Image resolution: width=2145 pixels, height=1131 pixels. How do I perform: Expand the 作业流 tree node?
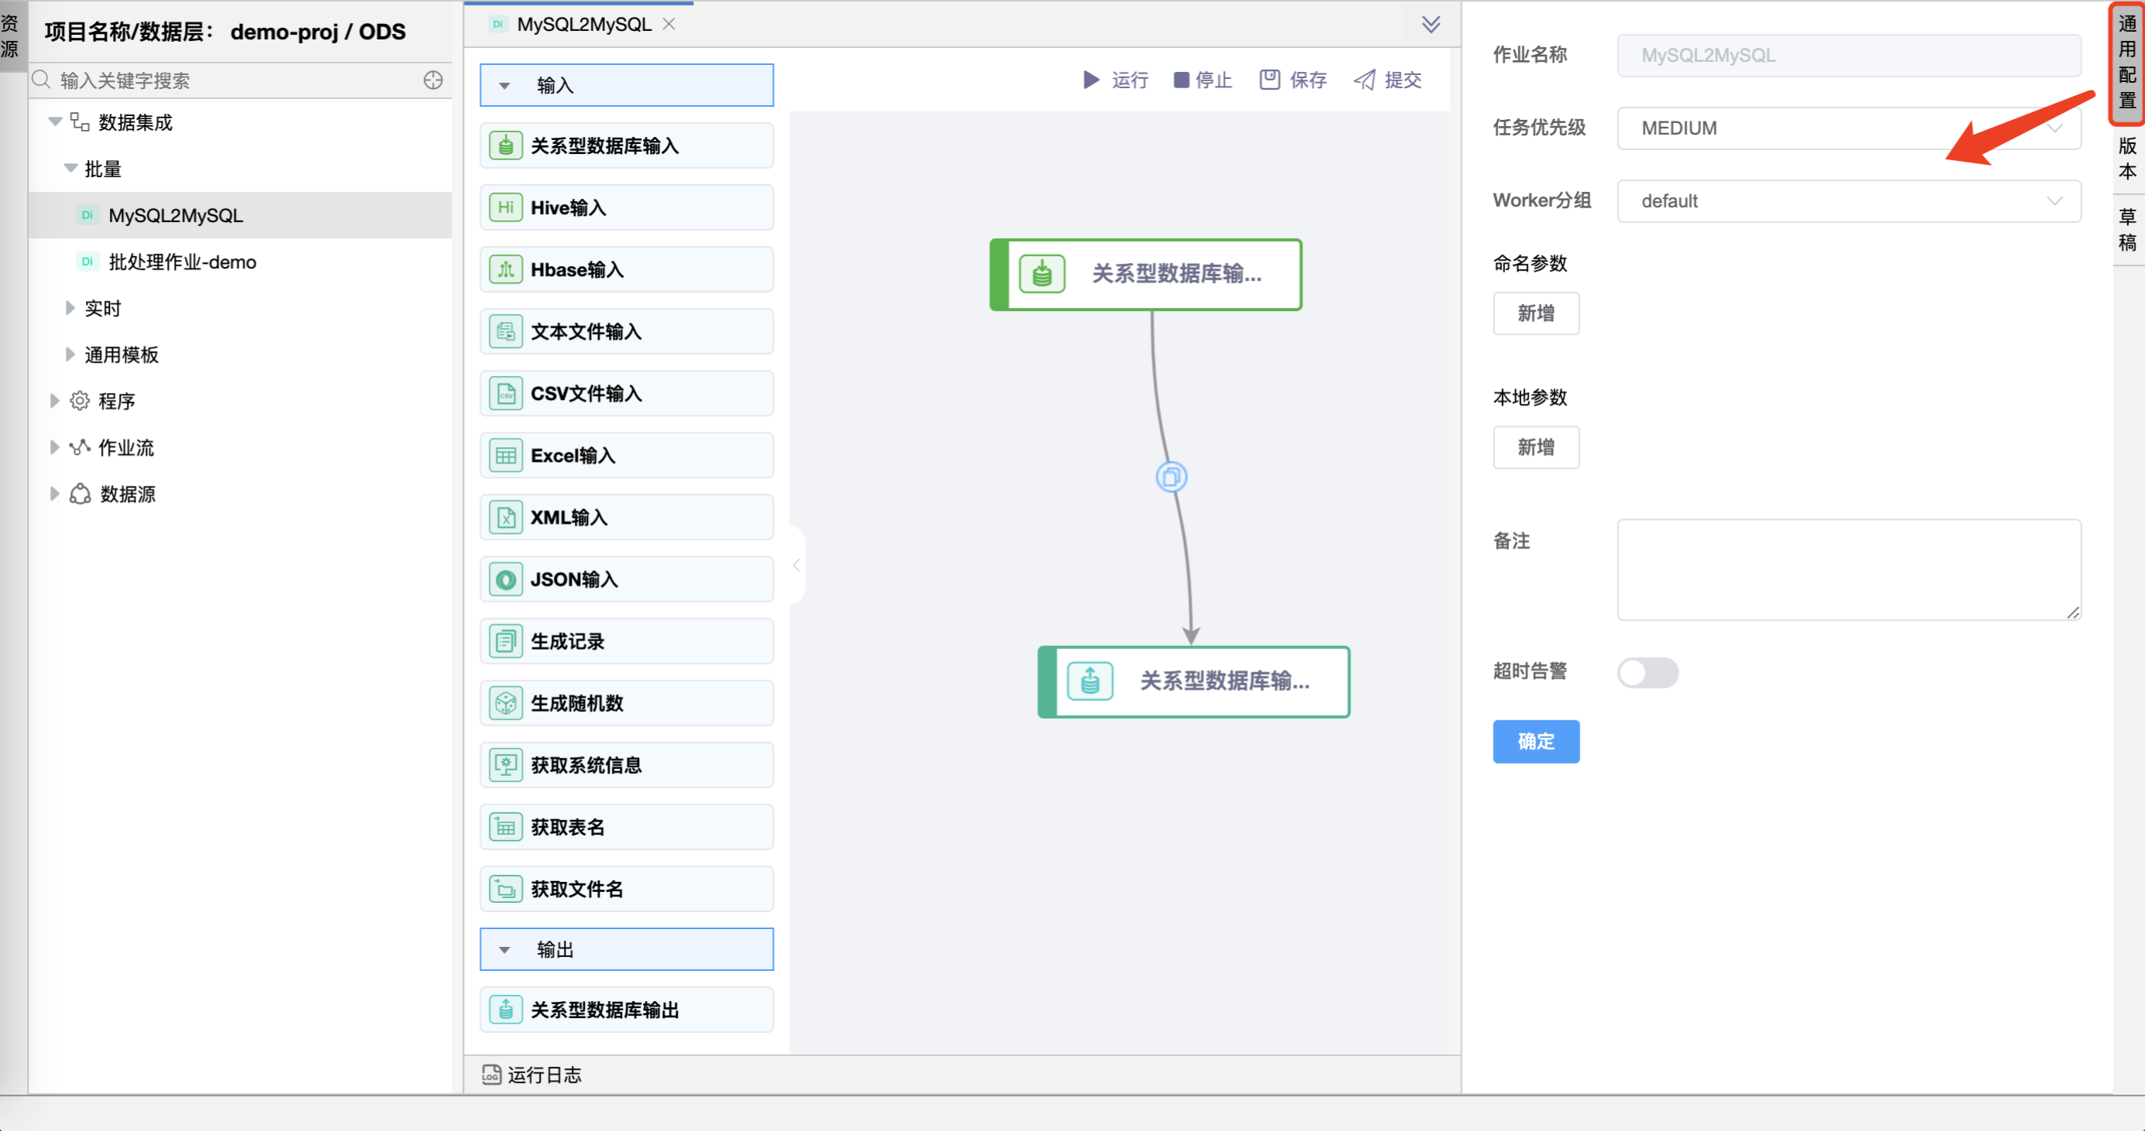tap(54, 448)
